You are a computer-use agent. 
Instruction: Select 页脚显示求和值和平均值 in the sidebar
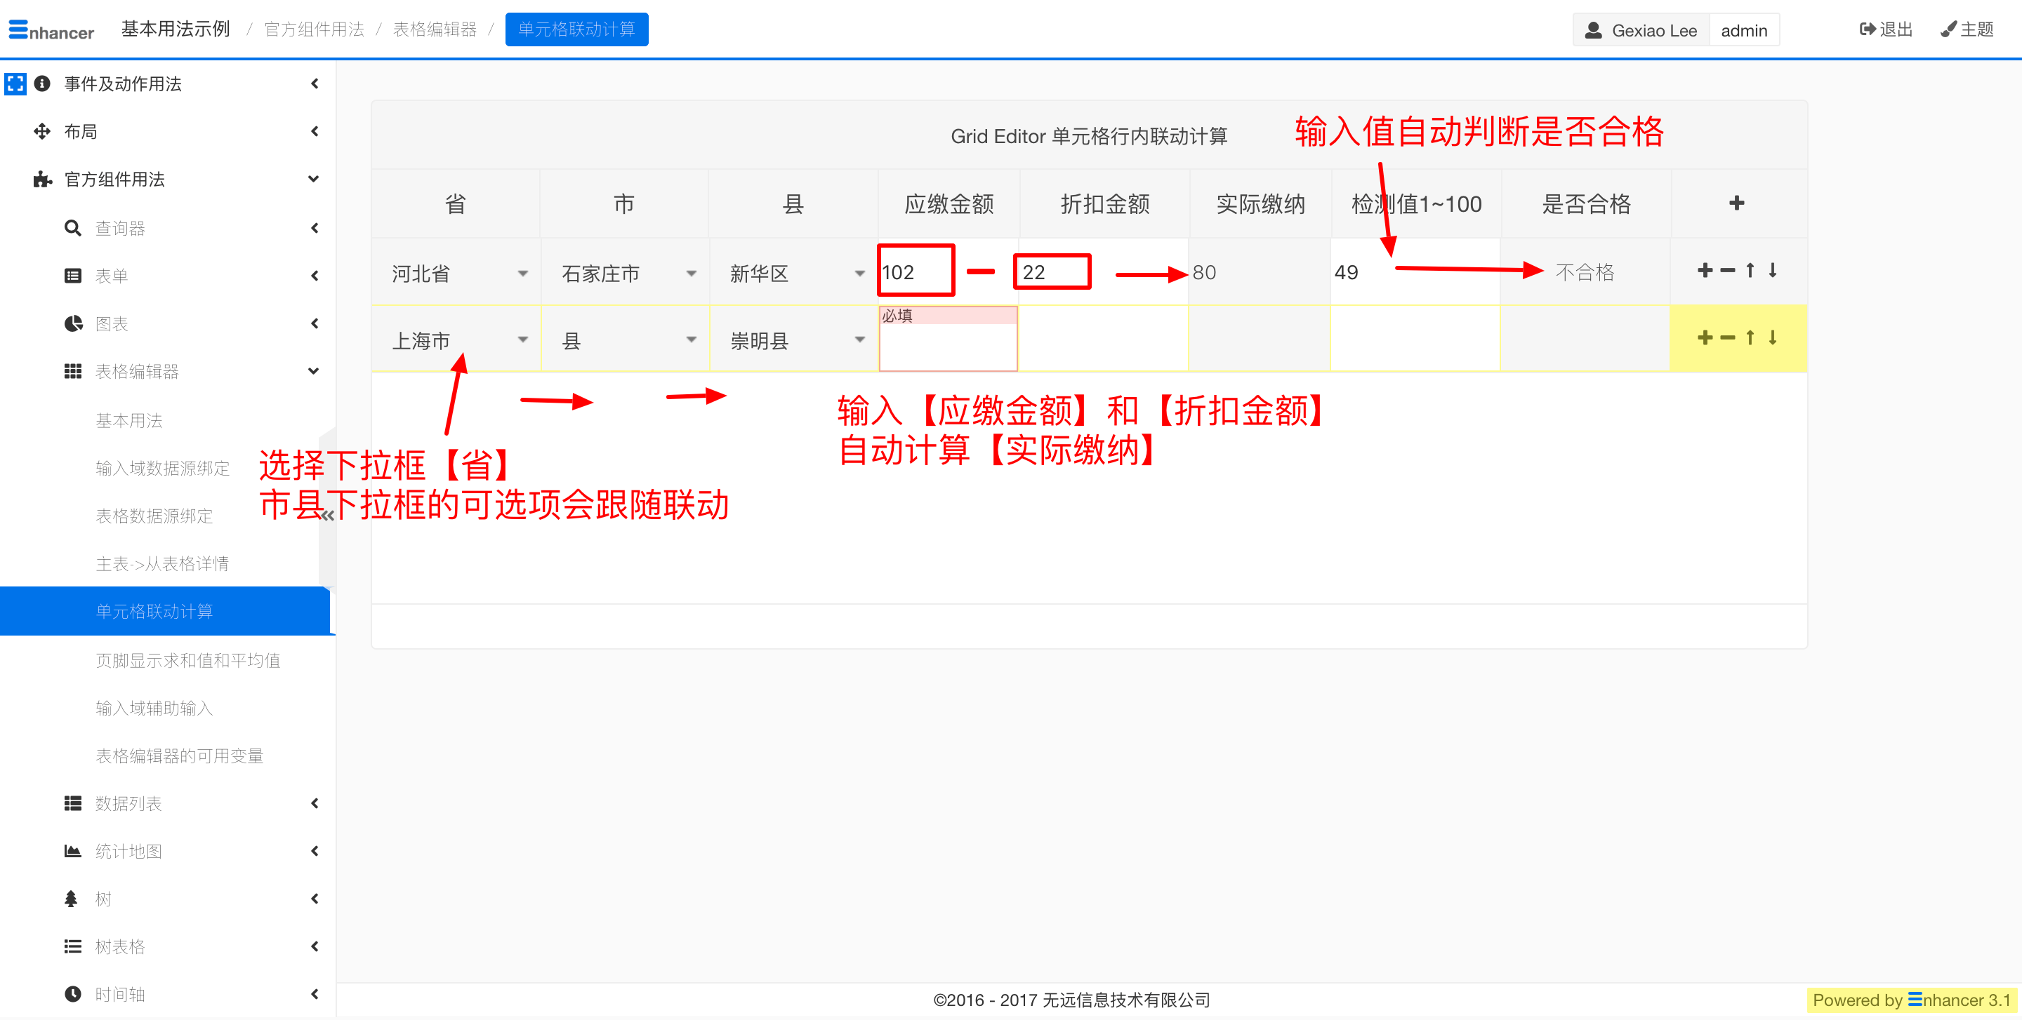coord(187,660)
